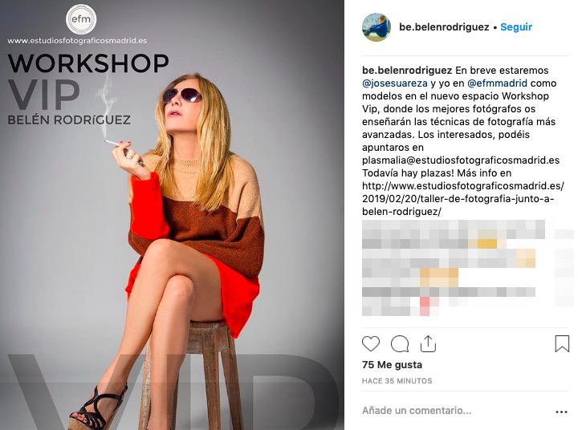Click the efm logo on the photo
This screenshot has height=430, width=586.
(x=81, y=19)
